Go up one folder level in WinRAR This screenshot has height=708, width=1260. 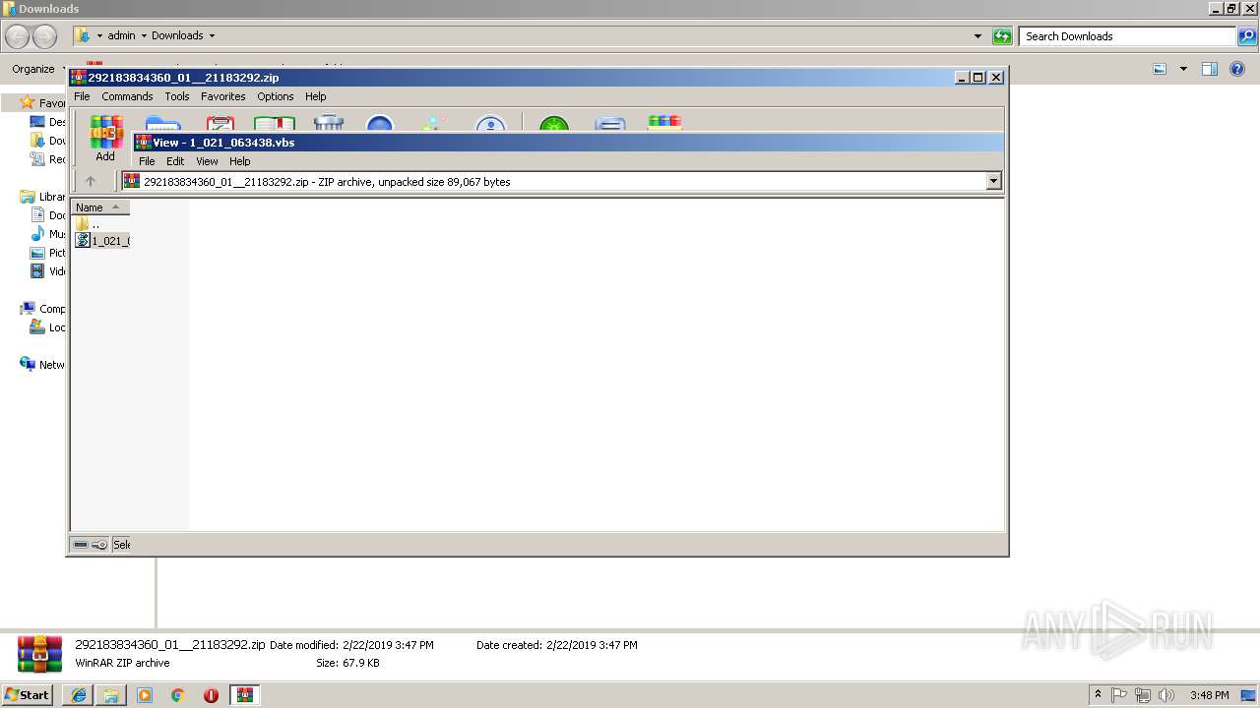(91, 181)
